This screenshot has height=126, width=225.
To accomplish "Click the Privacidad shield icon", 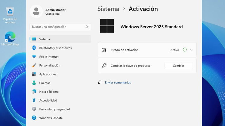I will tap(34, 109).
